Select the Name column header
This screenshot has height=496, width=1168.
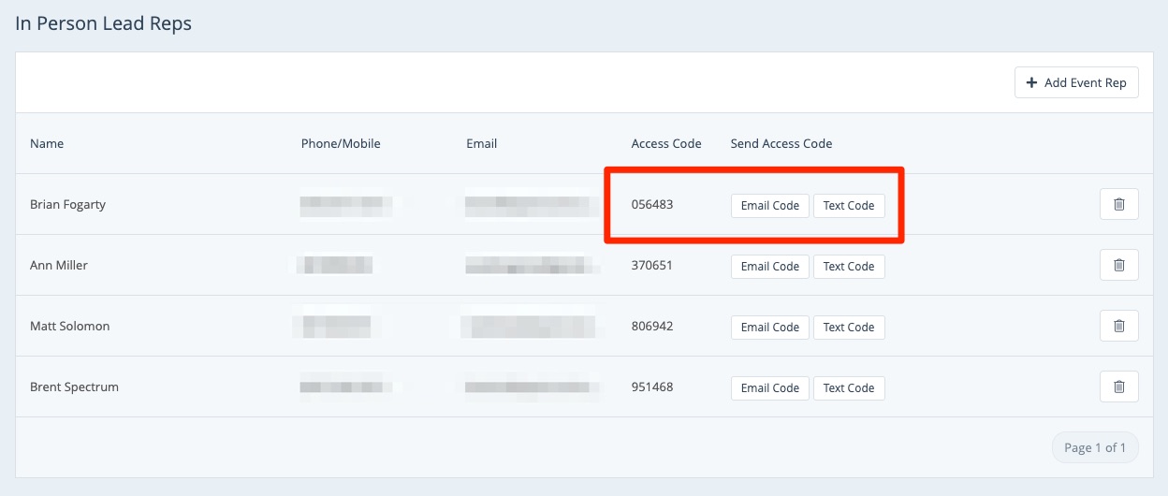(x=47, y=143)
